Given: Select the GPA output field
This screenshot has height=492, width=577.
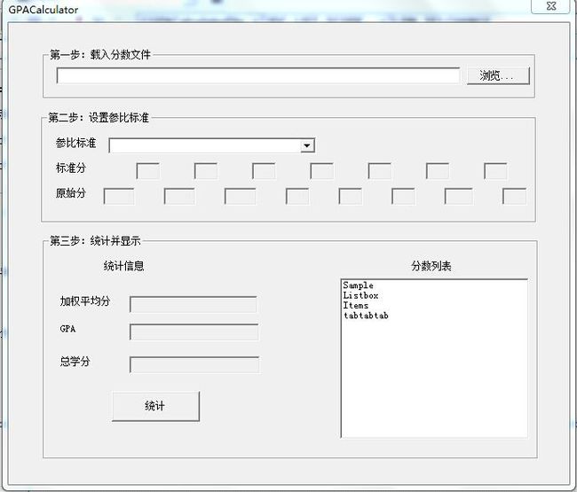Looking at the screenshot, I should click(194, 332).
